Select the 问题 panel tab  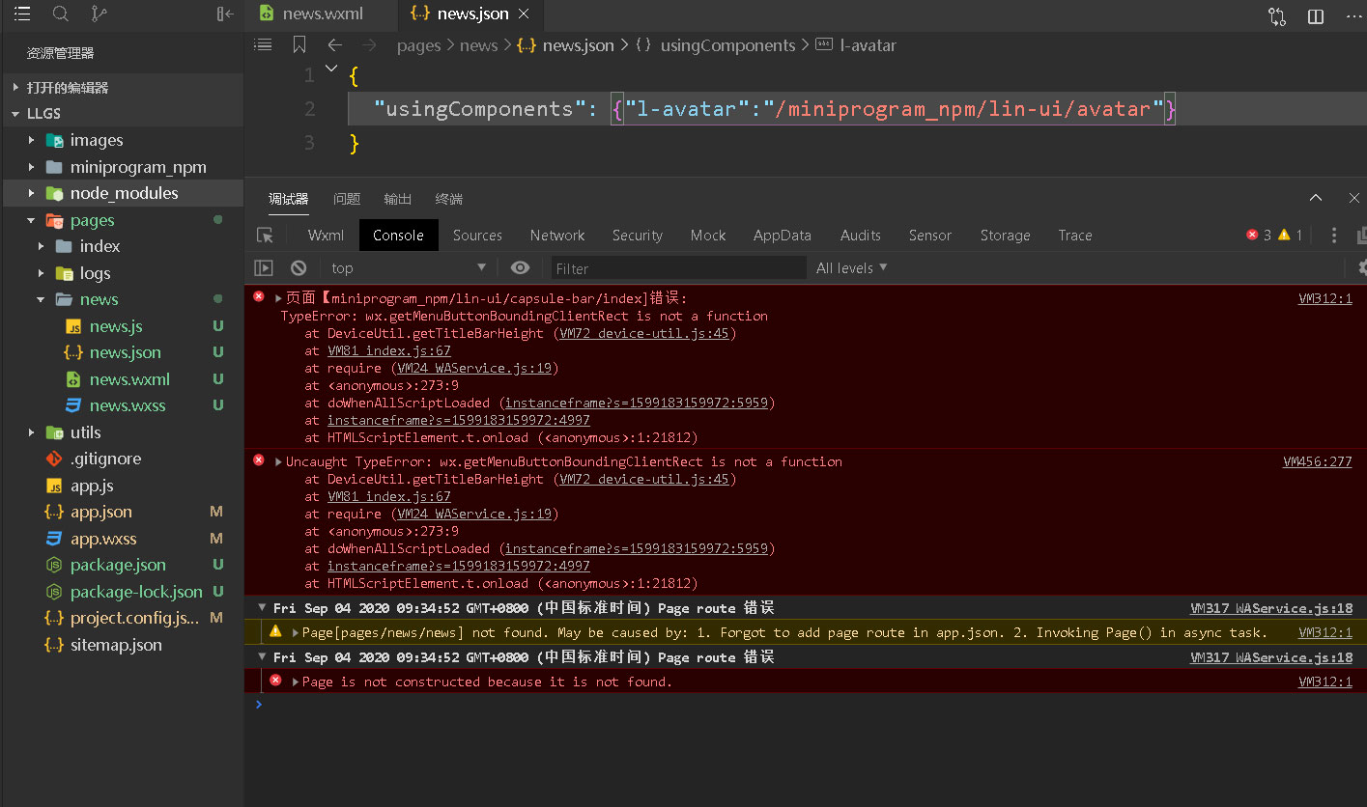point(347,199)
